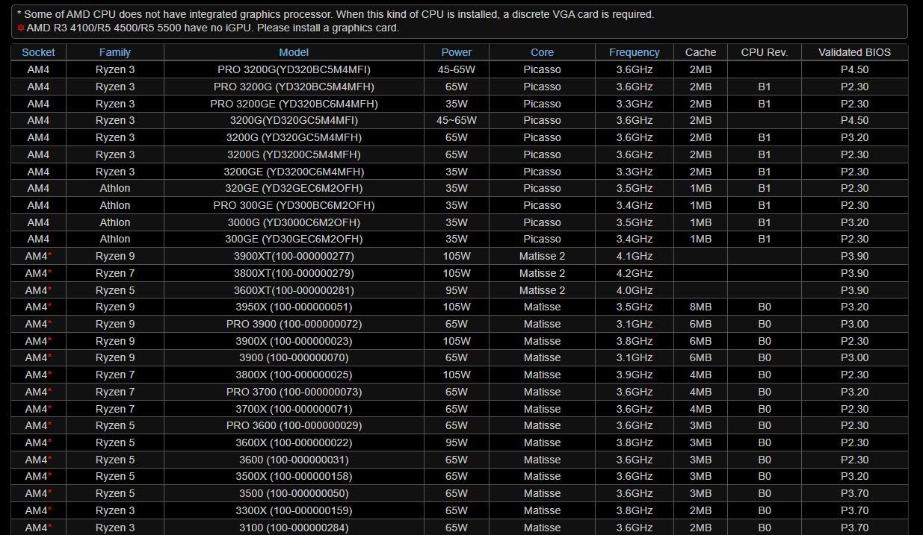
Task: Sort the table by Model header
Action: point(294,52)
